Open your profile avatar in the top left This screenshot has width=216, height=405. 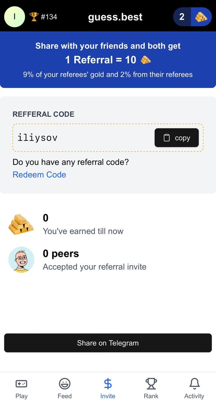[x=15, y=17]
